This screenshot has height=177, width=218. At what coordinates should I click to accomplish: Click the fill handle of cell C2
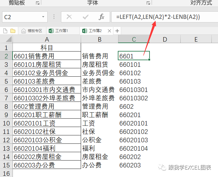[149, 60]
